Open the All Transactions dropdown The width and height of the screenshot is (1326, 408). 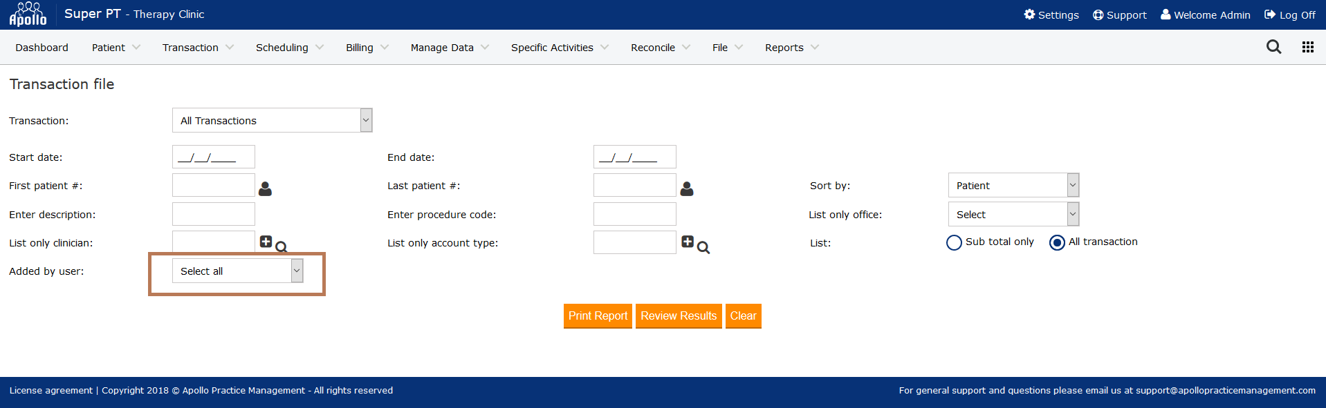coord(272,120)
